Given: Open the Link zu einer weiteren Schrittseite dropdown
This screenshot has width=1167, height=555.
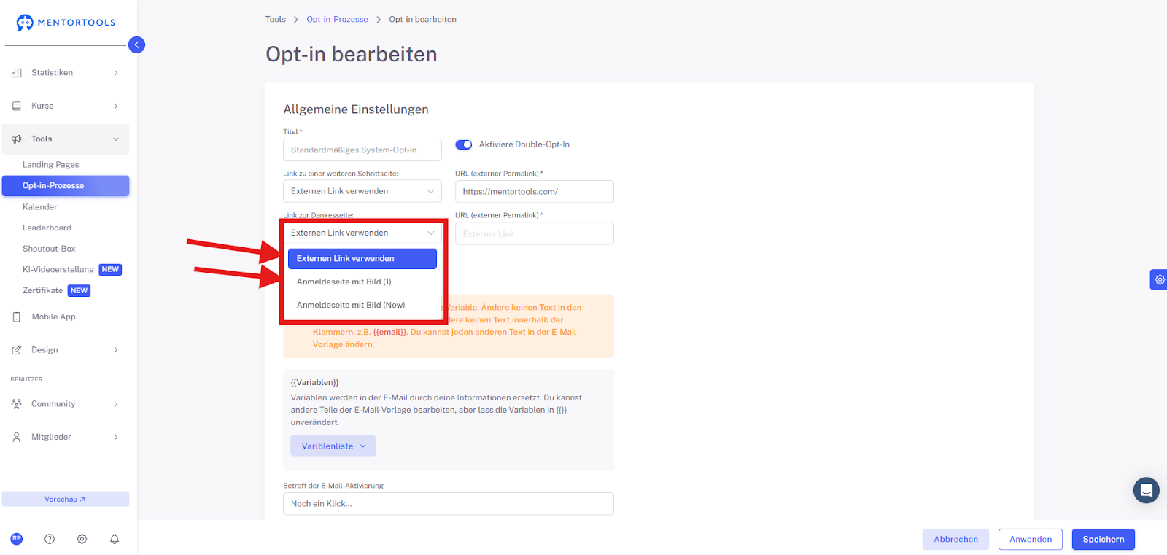Looking at the screenshot, I should tap(362, 191).
